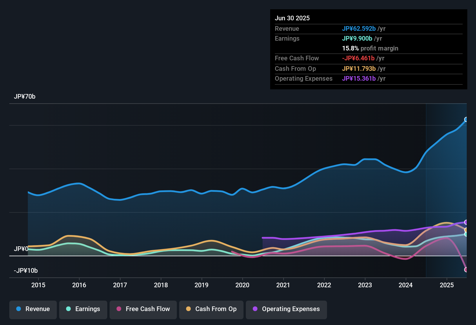Expand the Free Cash Flow legend entry
The height and width of the screenshot is (325, 476).
coord(143,309)
